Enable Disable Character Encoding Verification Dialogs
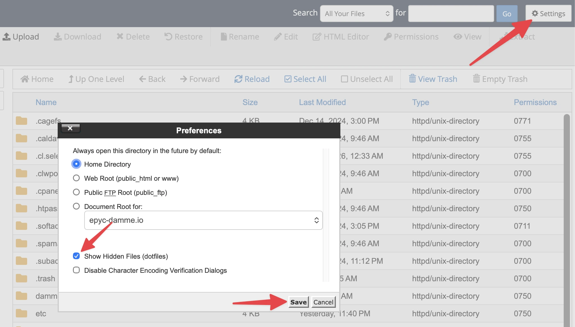The width and height of the screenshot is (575, 327). pyautogui.click(x=76, y=270)
